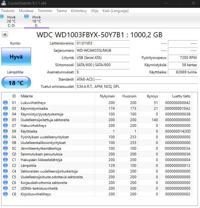Click the status orb for Uudelleensijoitettuja sektoreita

(x=5, y=120)
